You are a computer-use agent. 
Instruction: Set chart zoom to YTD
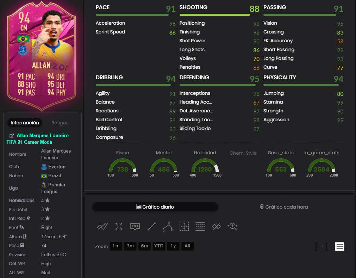tap(159, 246)
